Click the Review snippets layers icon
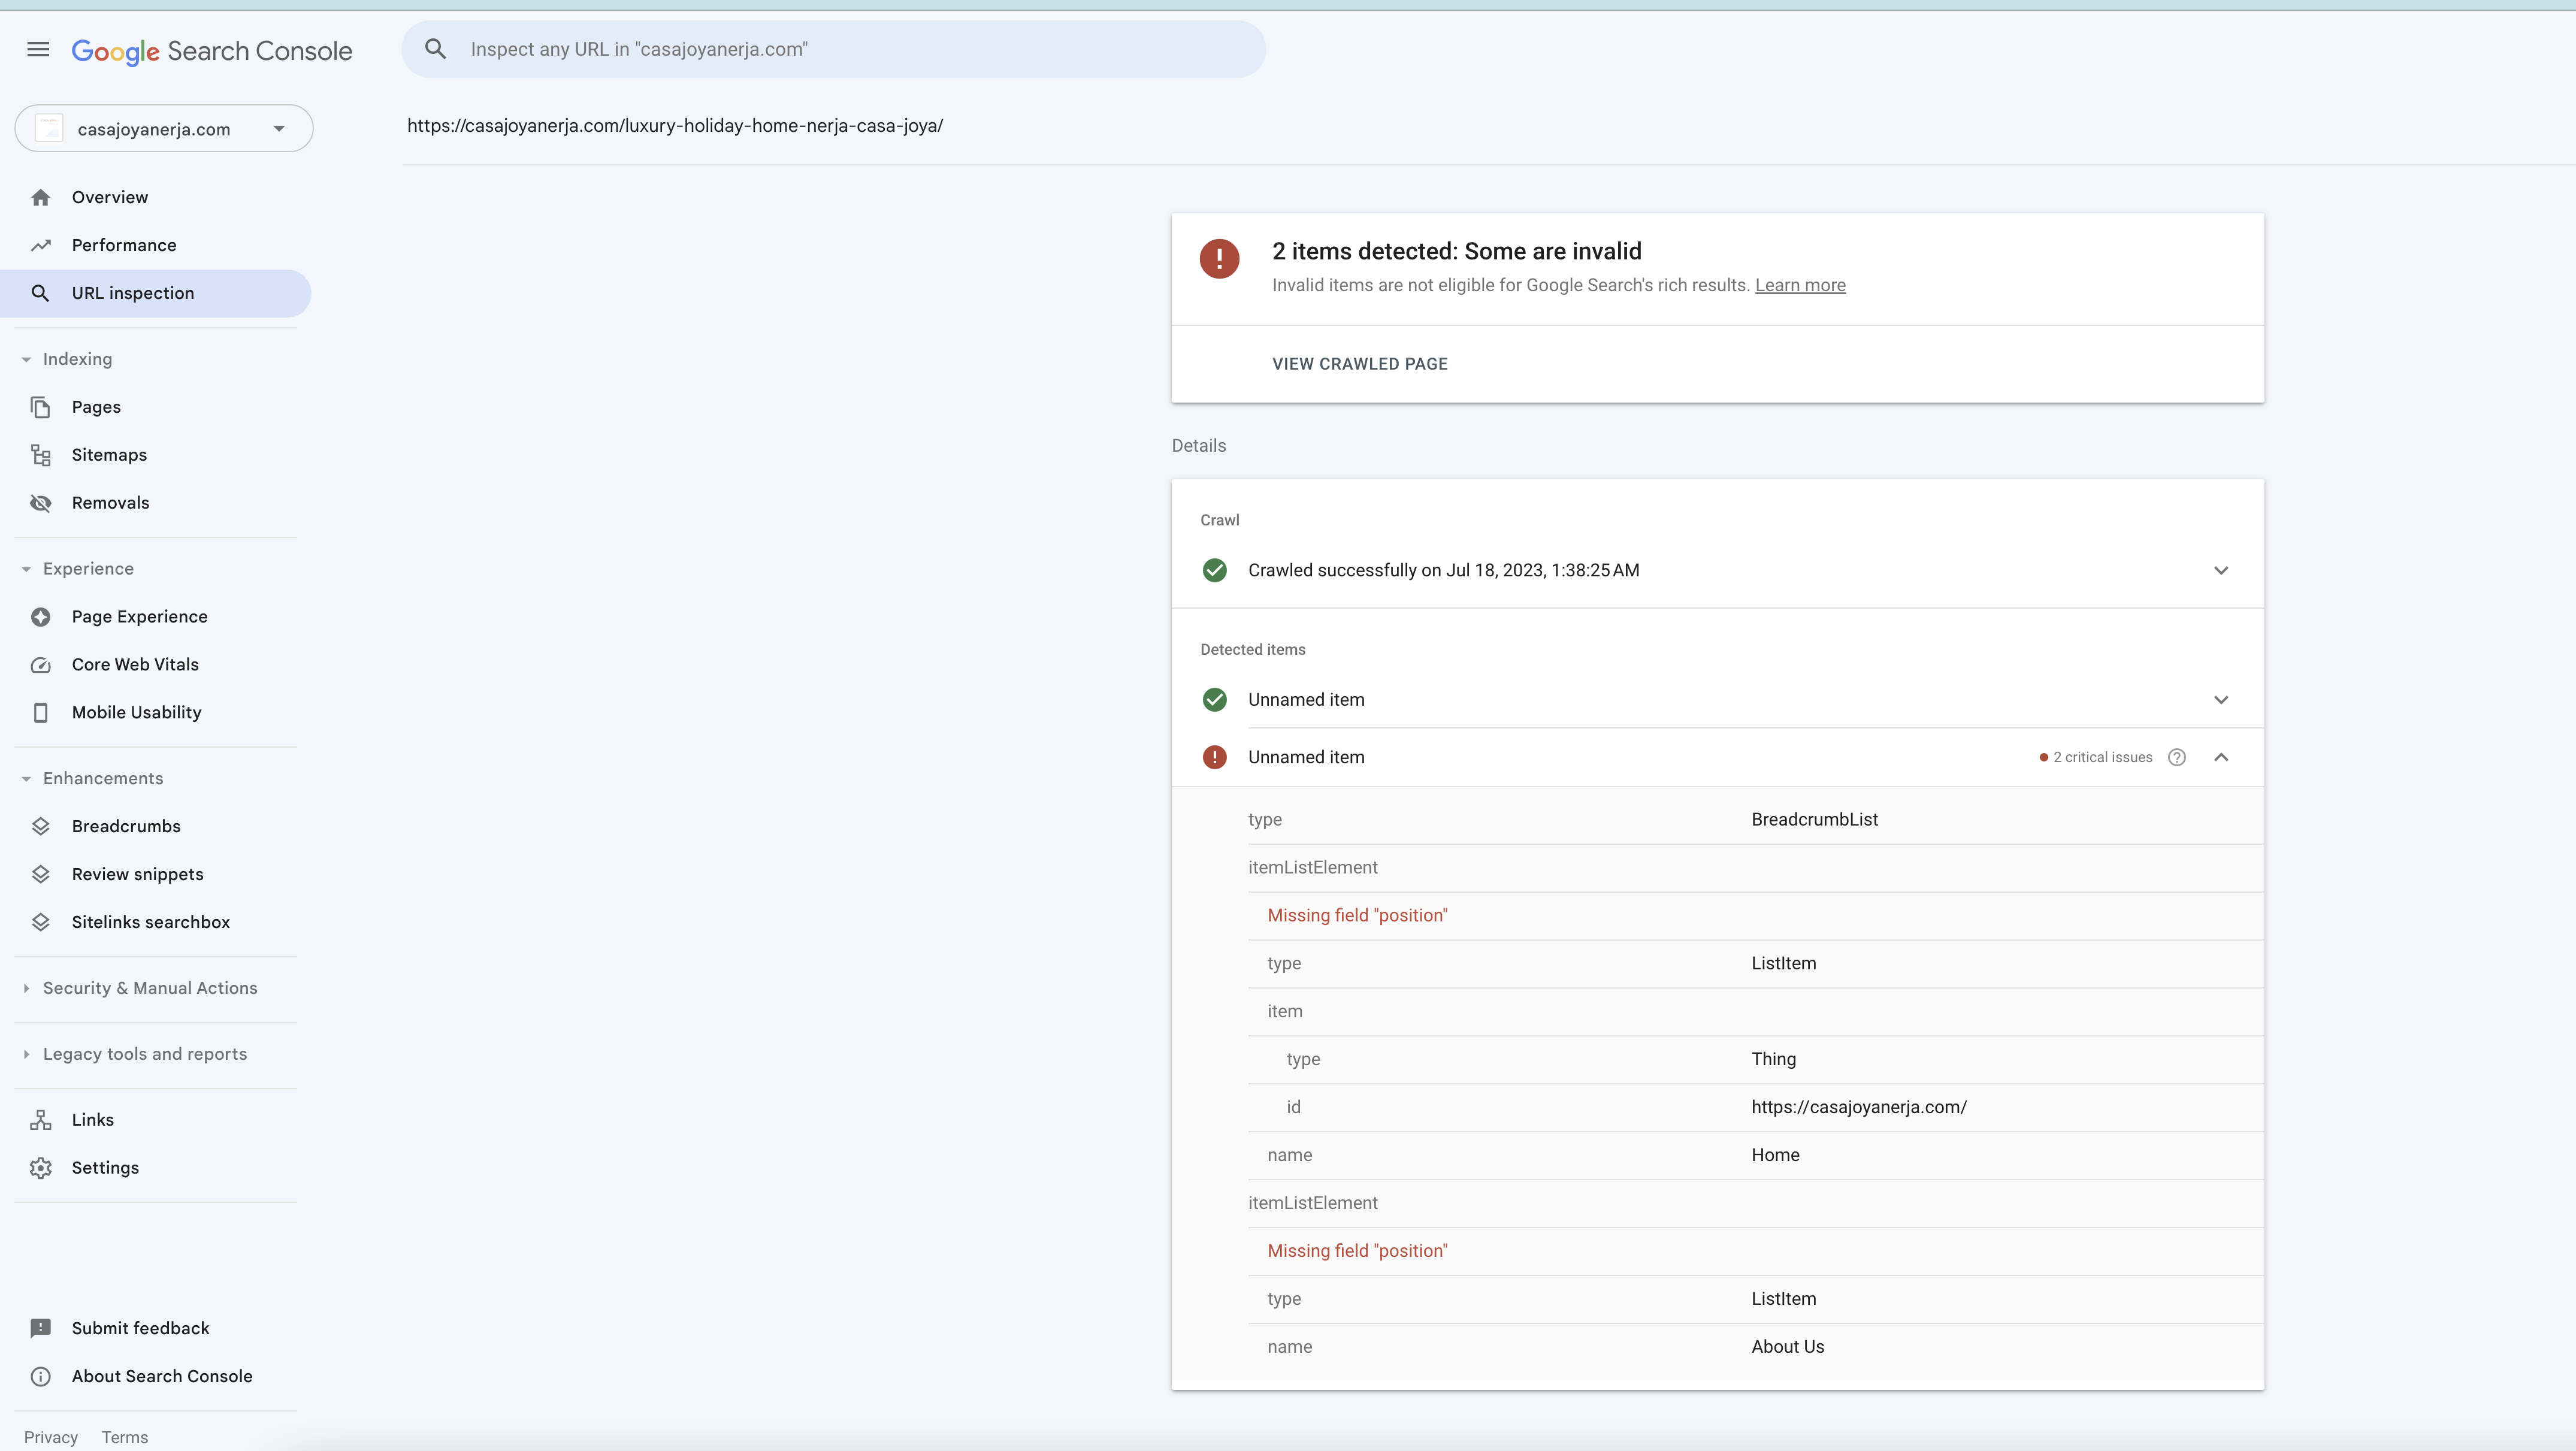The image size is (2576, 1451). point(40,874)
